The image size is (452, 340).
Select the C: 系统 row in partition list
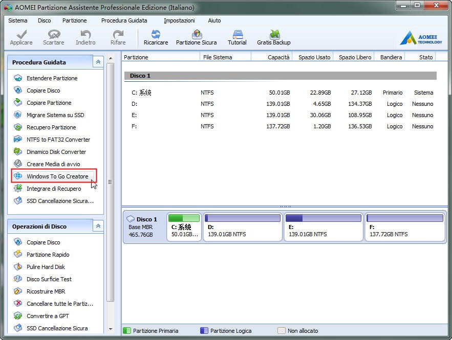(281, 93)
